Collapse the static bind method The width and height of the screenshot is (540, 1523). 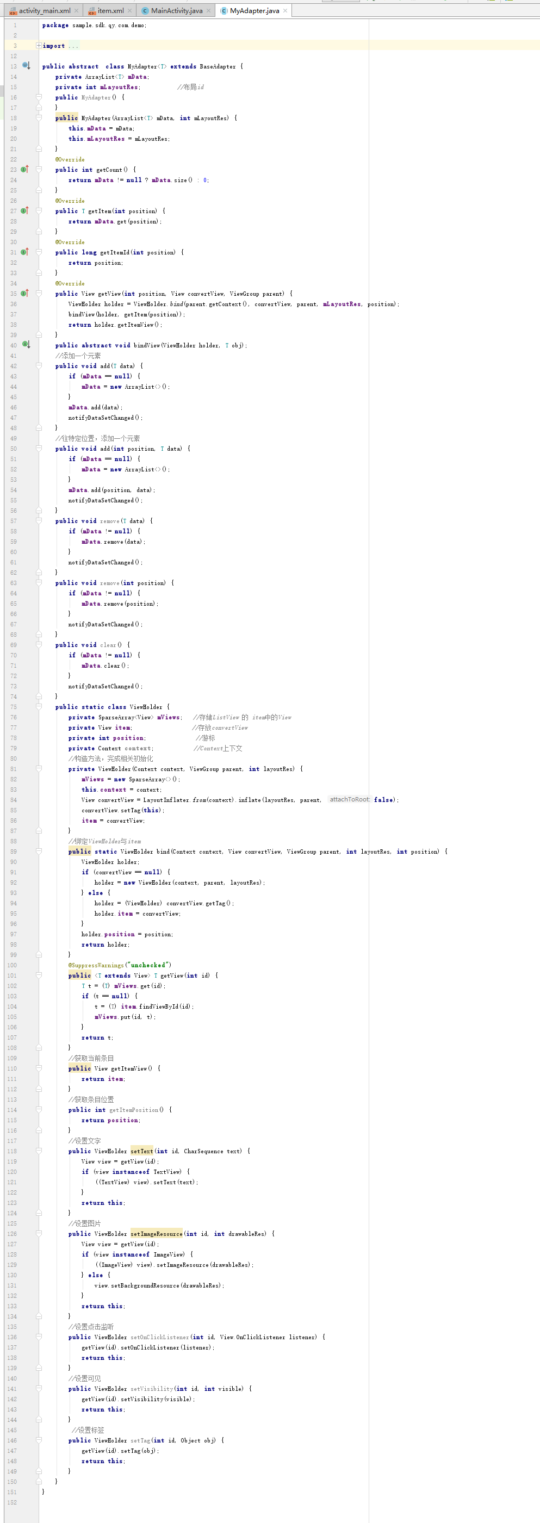coord(39,851)
